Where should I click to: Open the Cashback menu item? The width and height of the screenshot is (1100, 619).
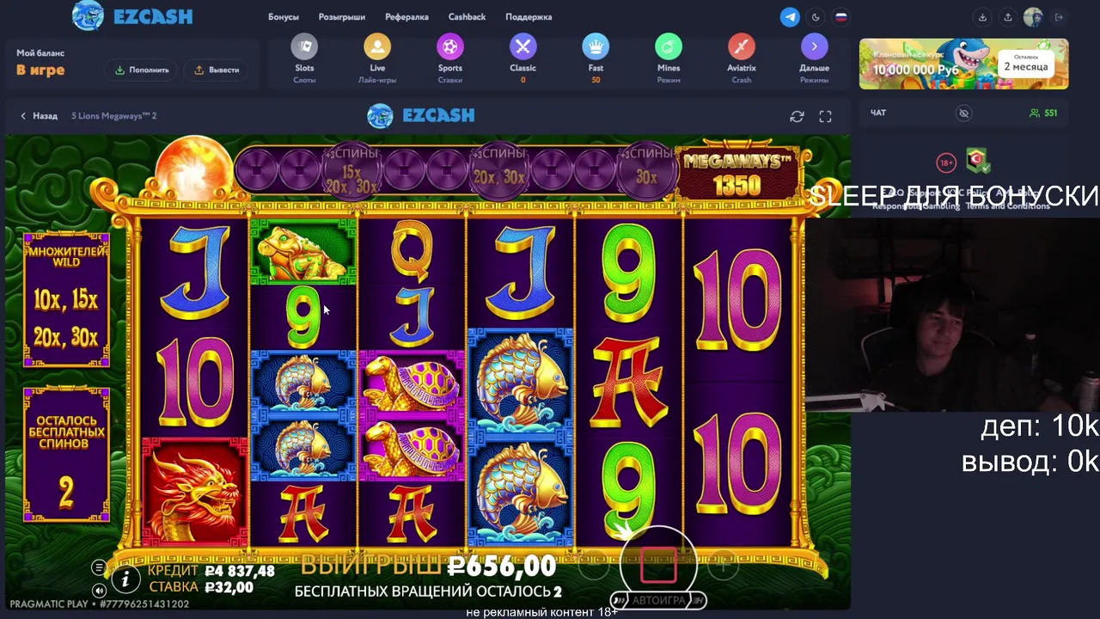point(467,17)
